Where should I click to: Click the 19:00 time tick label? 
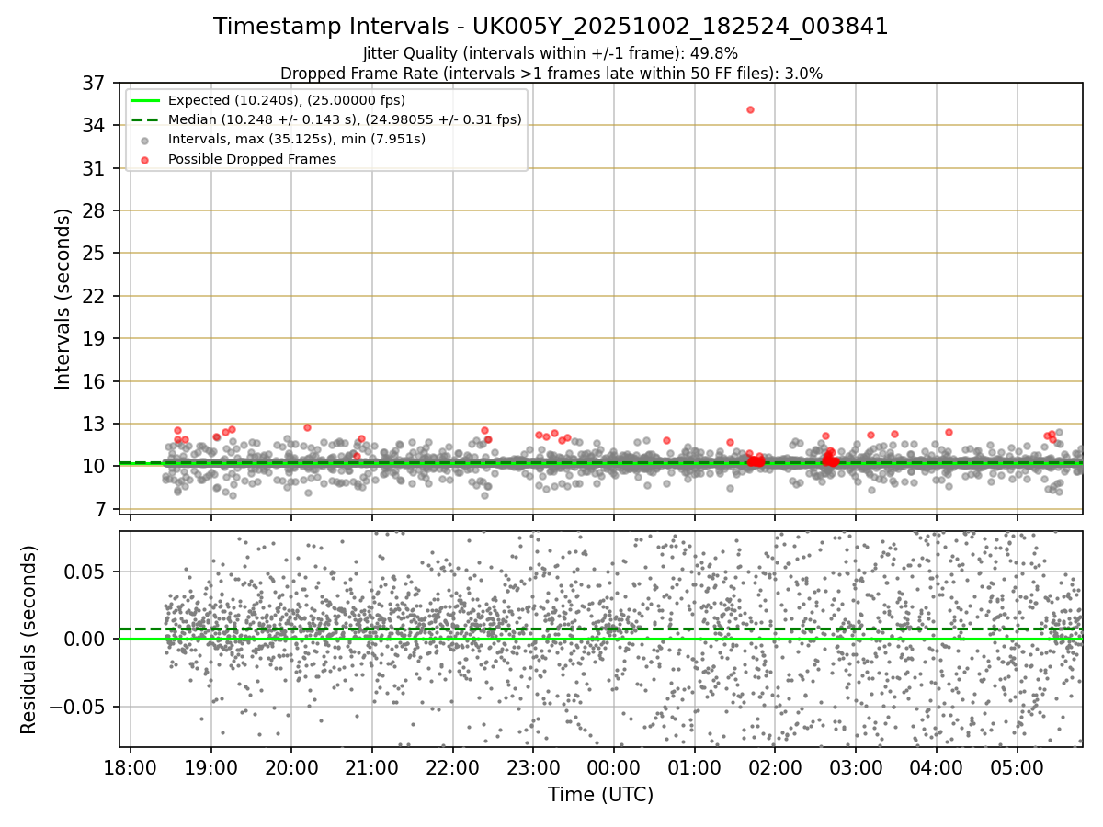click(x=211, y=767)
